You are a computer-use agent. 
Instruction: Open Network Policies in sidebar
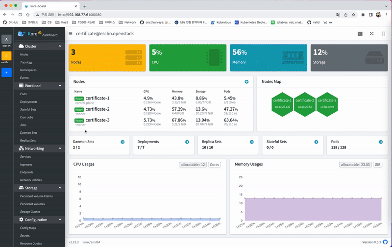pos(31,180)
